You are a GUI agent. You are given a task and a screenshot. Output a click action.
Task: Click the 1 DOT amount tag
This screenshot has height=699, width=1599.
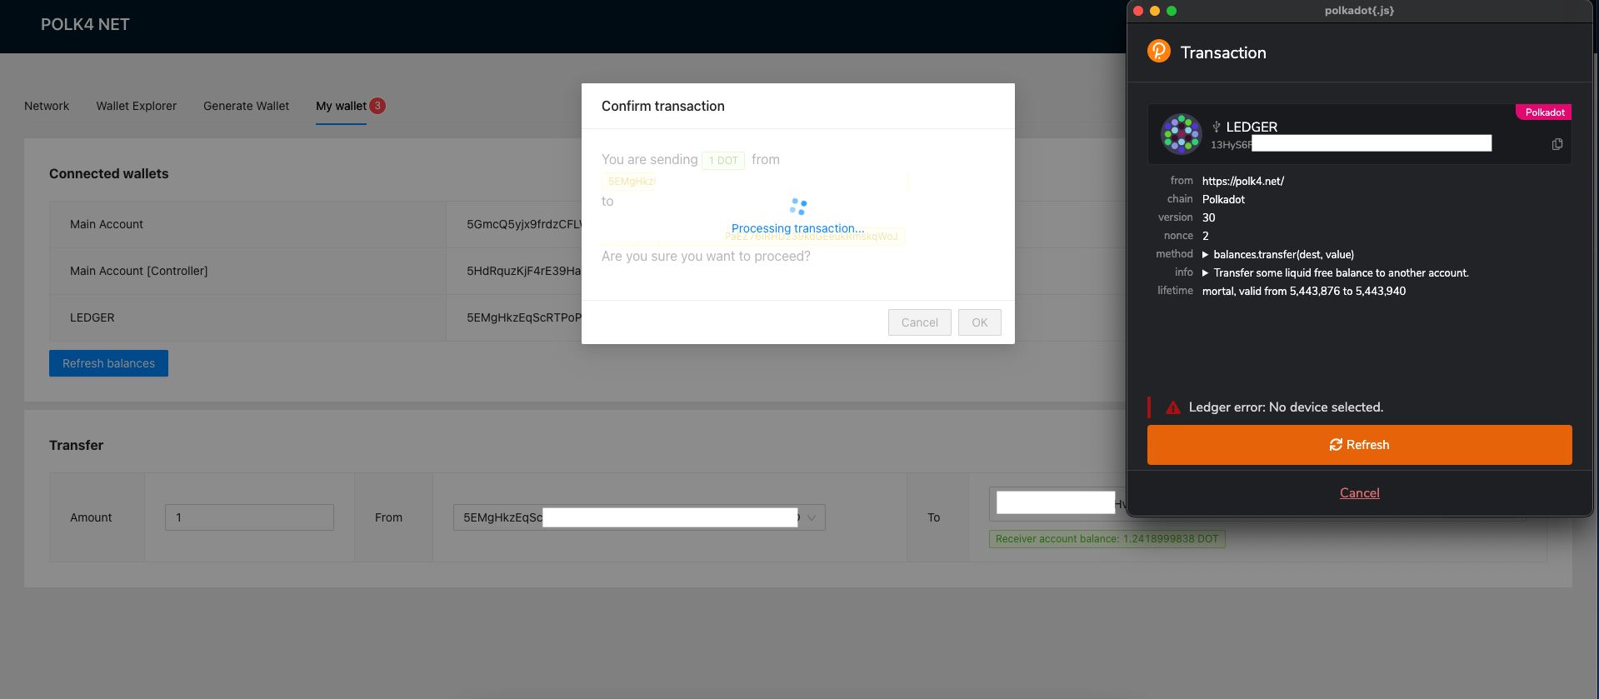pos(723,160)
